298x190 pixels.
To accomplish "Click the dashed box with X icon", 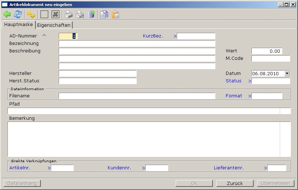I will click(x=55, y=14).
